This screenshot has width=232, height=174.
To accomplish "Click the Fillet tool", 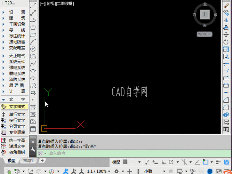I will pyautogui.click(x=226, y=107).
